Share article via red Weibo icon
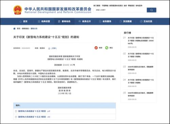Screen dimensions: 170x124 point(96,48)
